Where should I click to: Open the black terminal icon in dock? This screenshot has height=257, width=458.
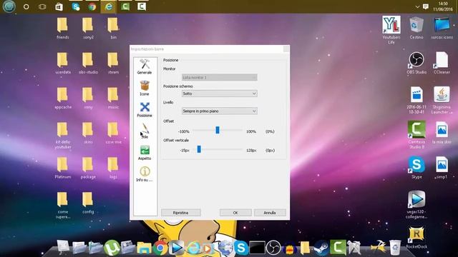click(x=257, y=248)
